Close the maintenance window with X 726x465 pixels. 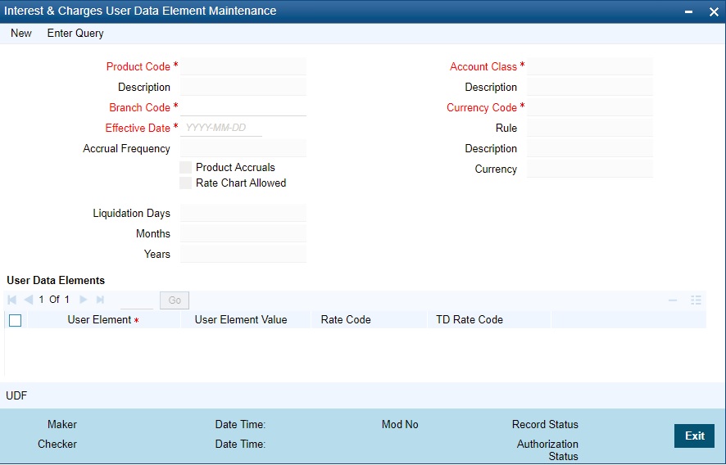tap(714, 11)
